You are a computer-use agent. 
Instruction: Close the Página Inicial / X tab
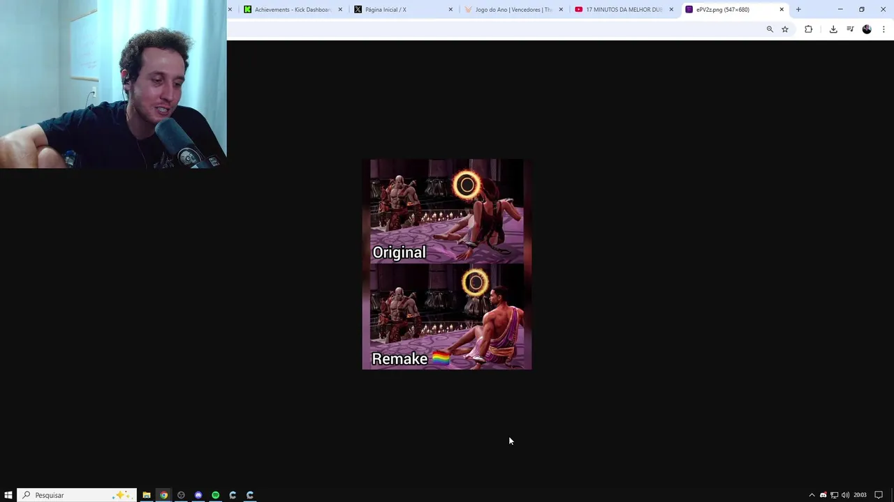click(450, 10)
